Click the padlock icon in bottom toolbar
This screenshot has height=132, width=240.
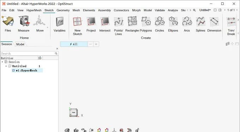point(137,130)
